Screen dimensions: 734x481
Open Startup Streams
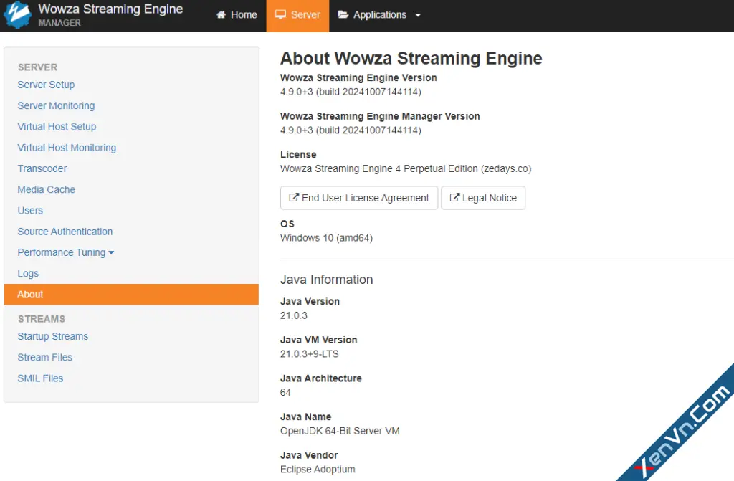[x=53, y=336]
